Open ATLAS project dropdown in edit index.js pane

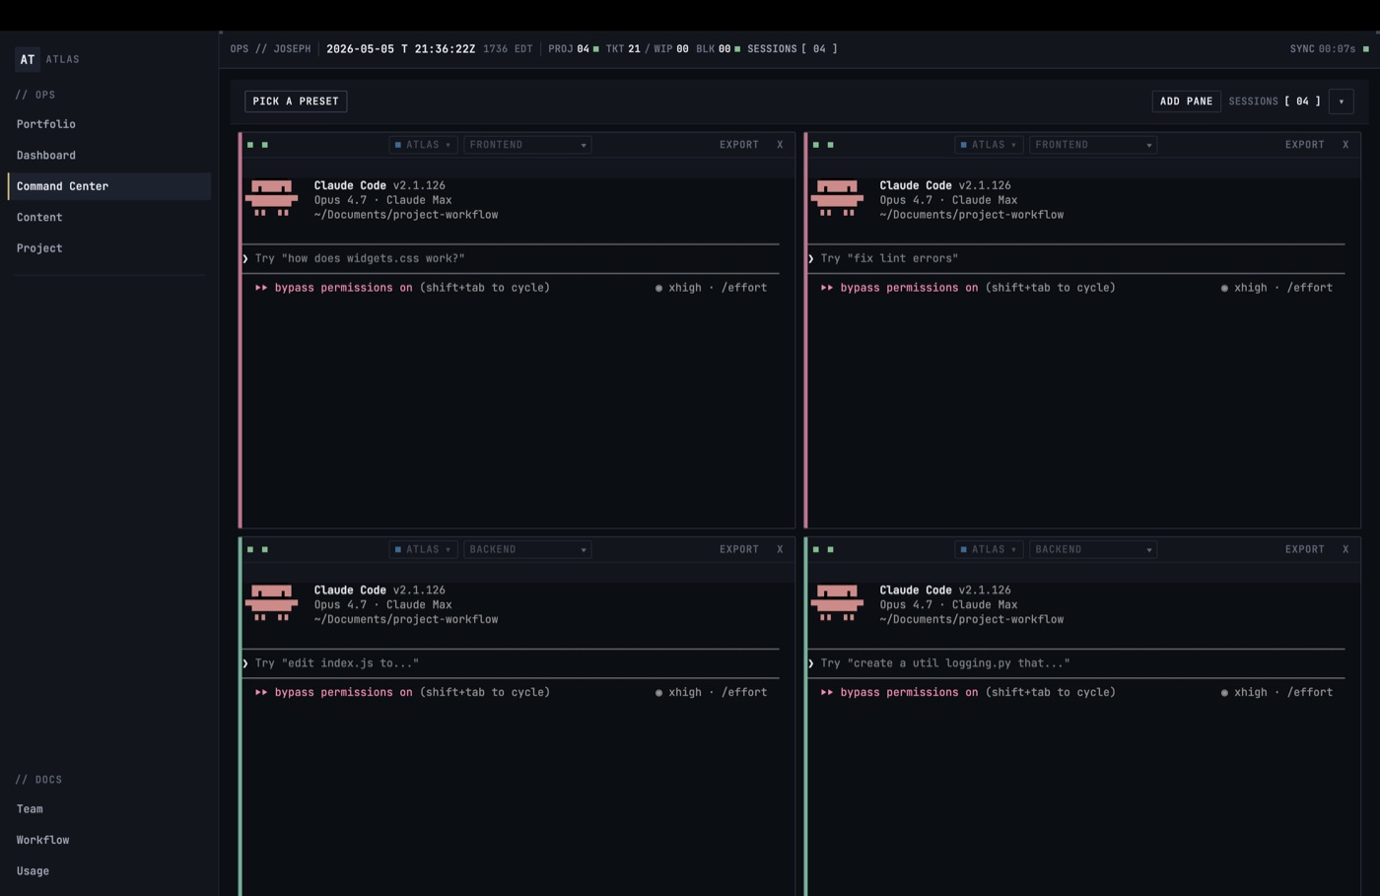423,550
